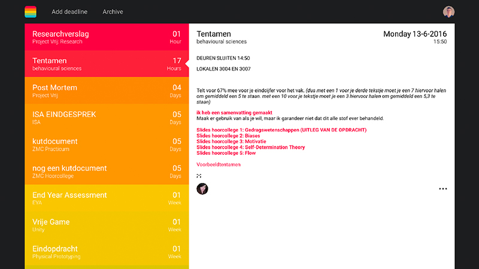Open Slides hoorcollege 4: Self-Determination Theory
This screenshot has height=269, width=479.
click(x=250, y=147)
